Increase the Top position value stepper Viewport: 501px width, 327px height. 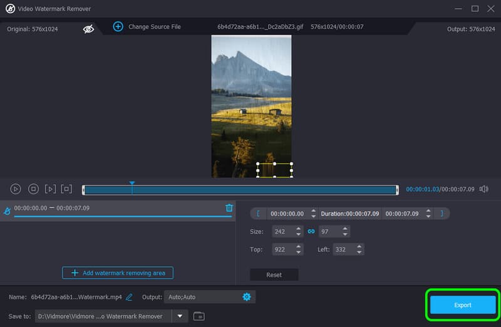tap(297, 247)
